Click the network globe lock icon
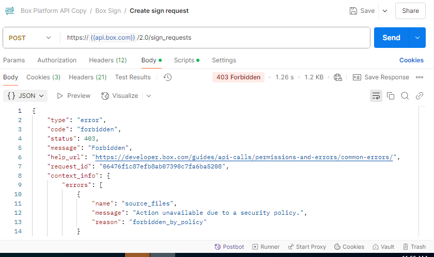Screen dimensions: 434x257 (338, 77)
